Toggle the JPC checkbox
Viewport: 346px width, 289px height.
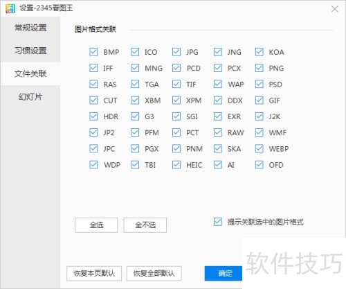(93, 148)
